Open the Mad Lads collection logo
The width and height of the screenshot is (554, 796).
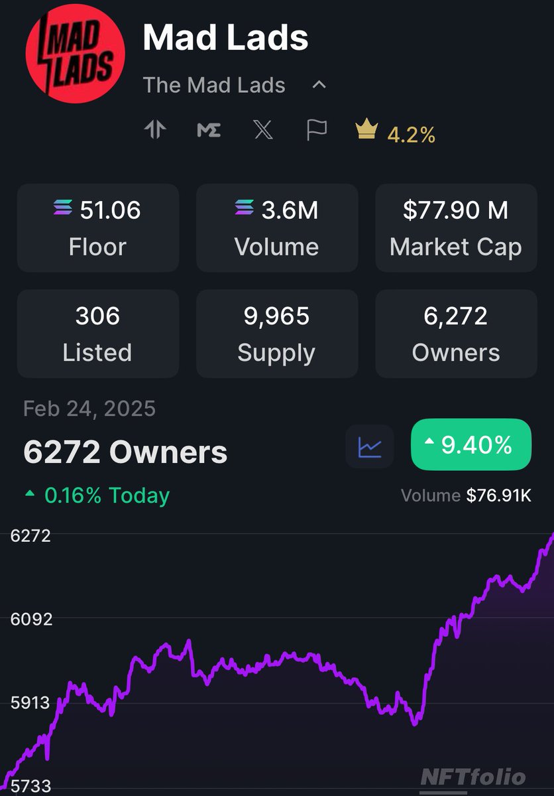(75, 54)
